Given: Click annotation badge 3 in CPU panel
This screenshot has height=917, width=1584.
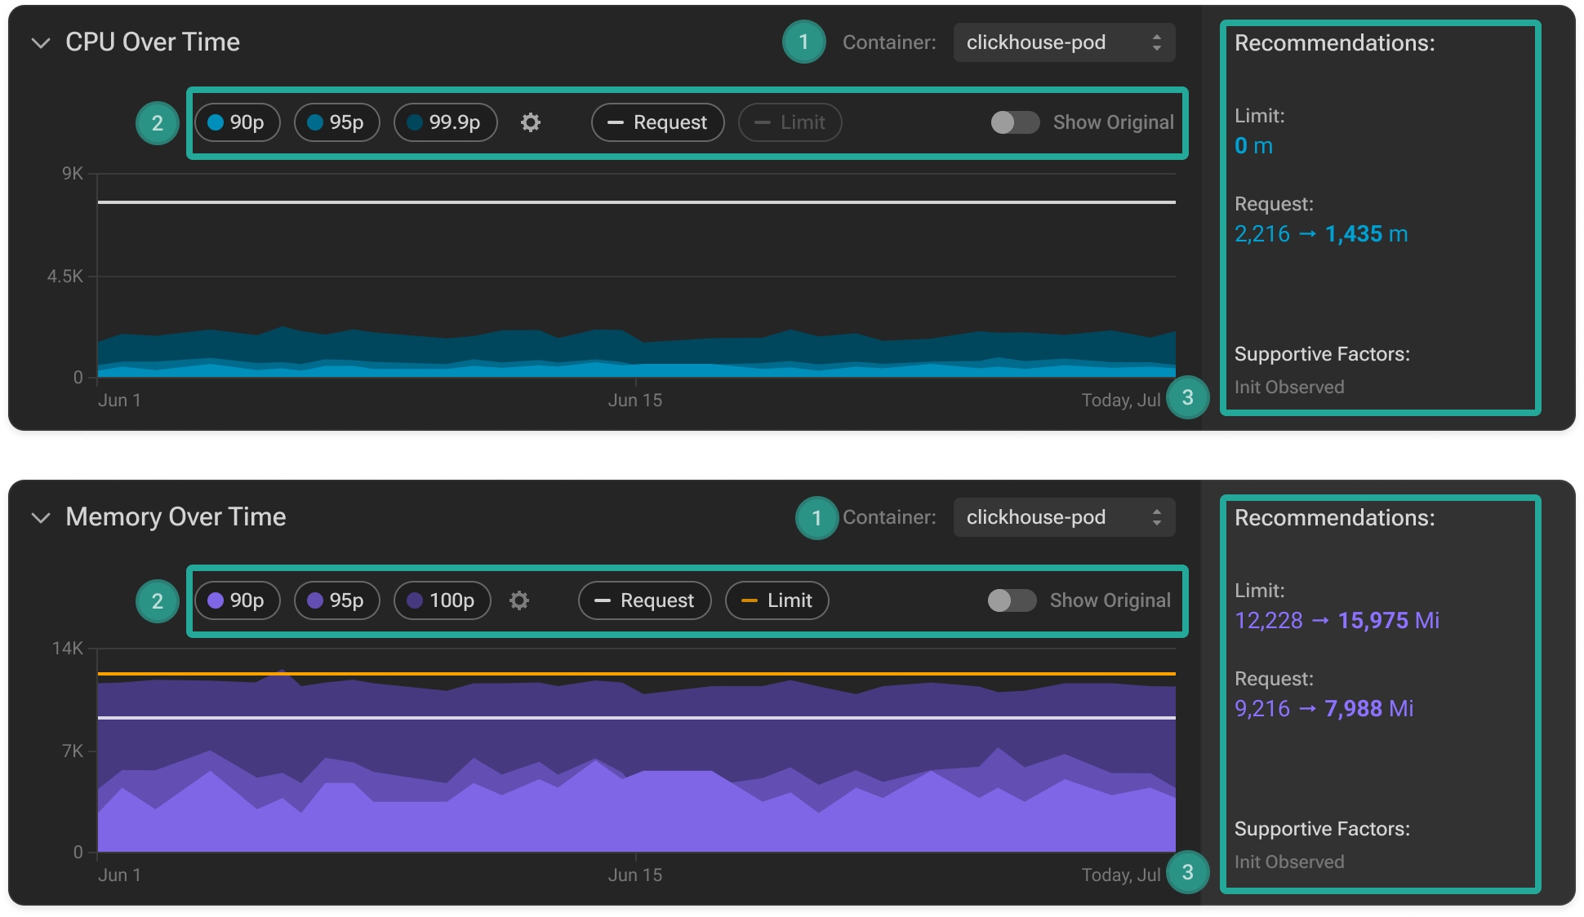Looking at the screenshot, I should click(1187, 397).
